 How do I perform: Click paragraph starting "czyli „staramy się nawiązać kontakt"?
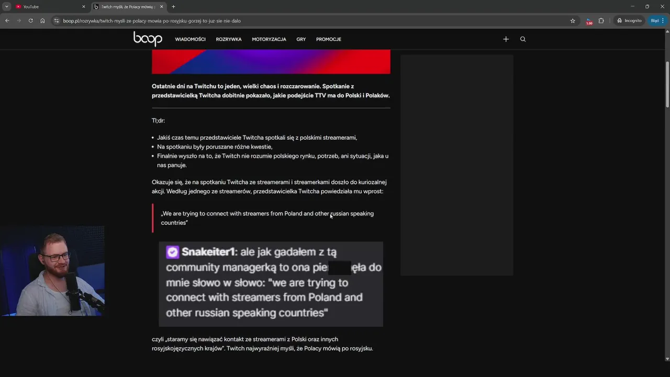pyautogui.click(x=262, y=343)
